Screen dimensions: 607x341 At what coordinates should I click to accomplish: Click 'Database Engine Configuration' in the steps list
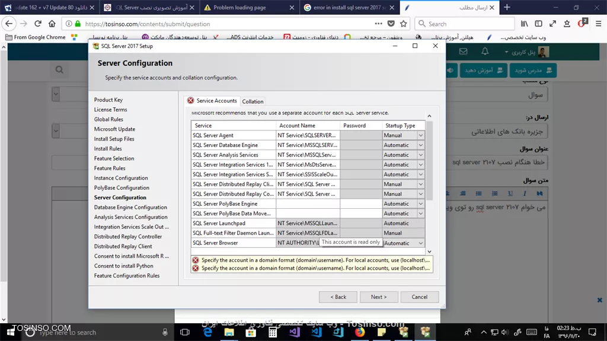pyautogui.click(x=130, y=208)
